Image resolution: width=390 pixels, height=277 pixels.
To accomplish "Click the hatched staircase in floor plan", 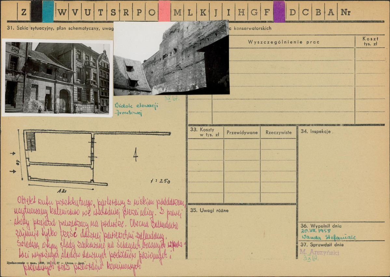I will pyautogui.click(x=31, y=141).
